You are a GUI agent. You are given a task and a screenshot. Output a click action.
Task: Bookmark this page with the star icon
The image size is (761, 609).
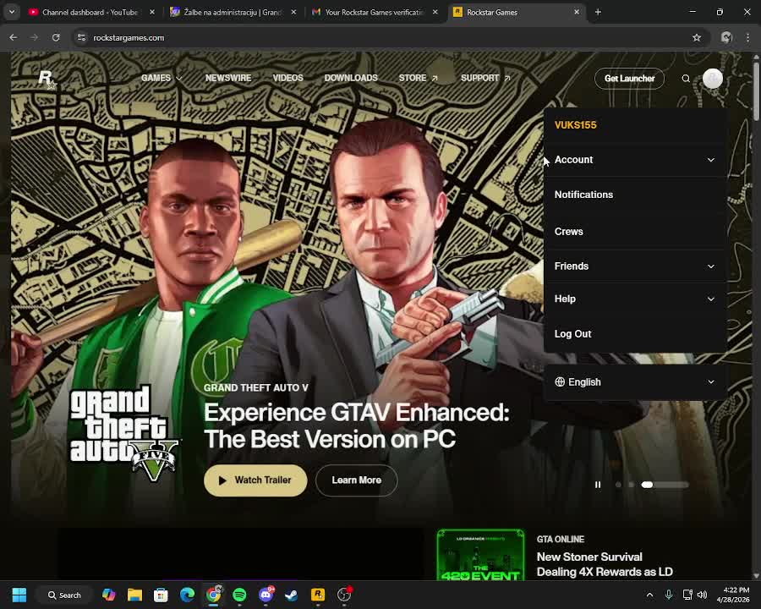point(697,37)
